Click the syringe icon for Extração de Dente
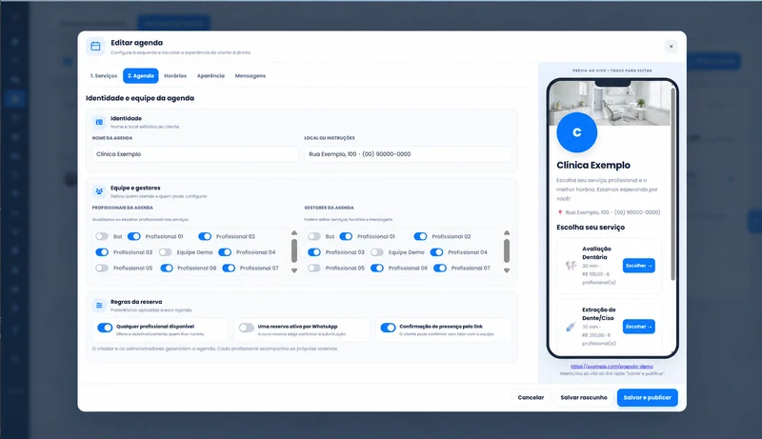 pos(571,327)
